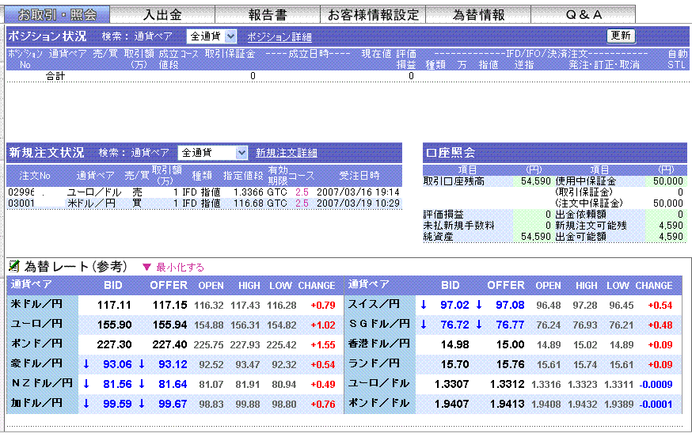Select the お客様情報設定 tab
692x437 pixels.
[373, 14]
